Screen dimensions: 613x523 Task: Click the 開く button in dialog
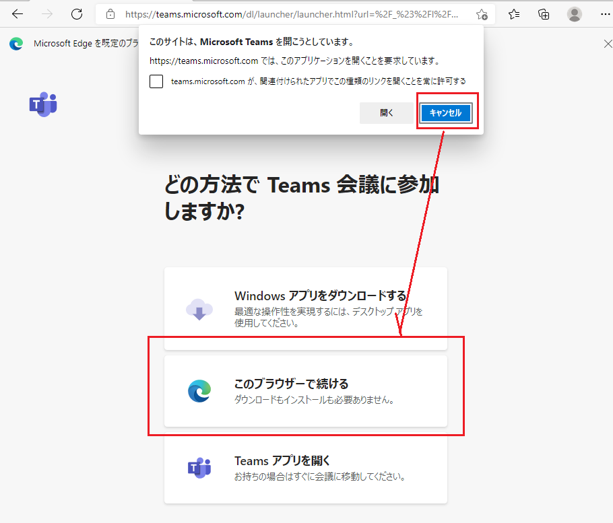386,113
